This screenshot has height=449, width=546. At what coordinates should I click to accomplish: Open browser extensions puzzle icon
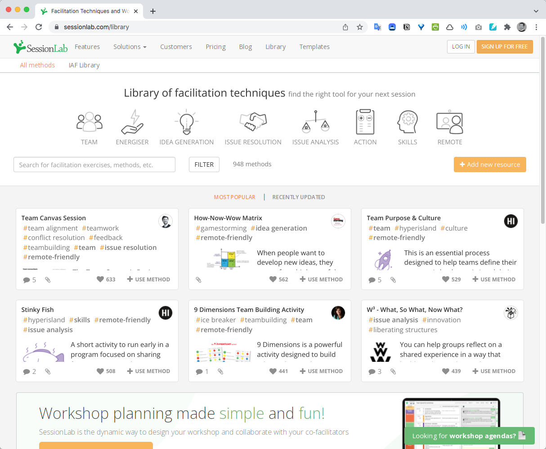coord(507,27)
